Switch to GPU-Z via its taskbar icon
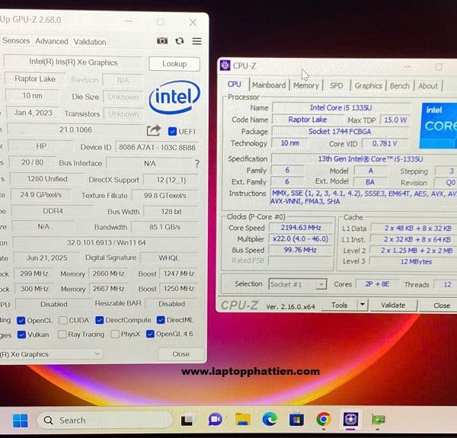This screenshot has height=438, width=457. 378,420
